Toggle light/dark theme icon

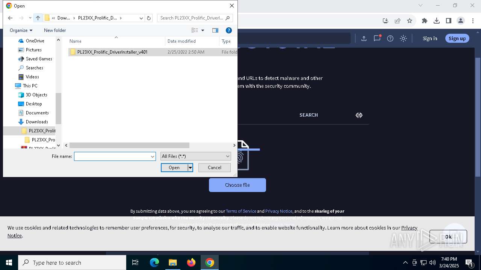point(403,38)
